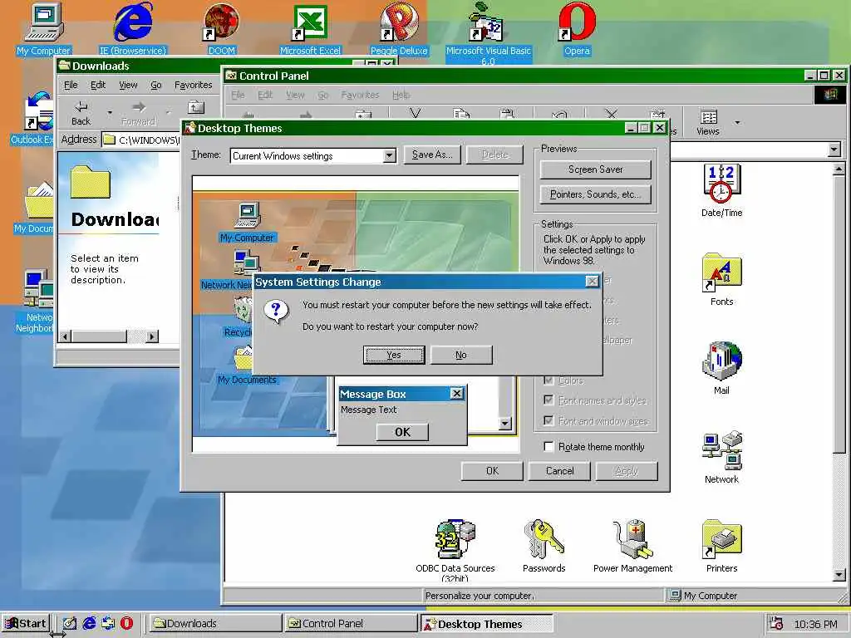Select the Microsoft Excel desktop icon

click(x=311, y=28)
